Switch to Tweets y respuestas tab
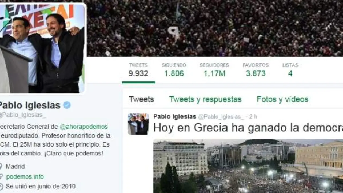Image resolution: width=343 pixels, height=193 pixels. [205, 99]
